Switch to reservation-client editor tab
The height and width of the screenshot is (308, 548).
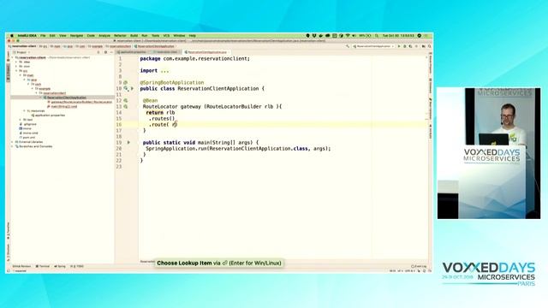[x=167, y=52]
